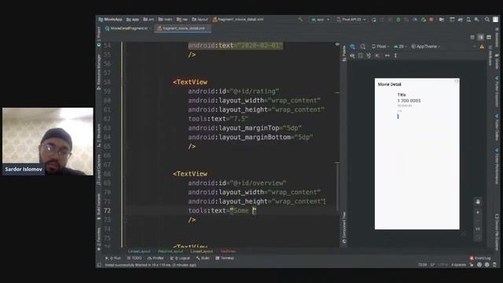Screen dimensions: 503x283
Task: Click the horizontal expand arrows icon
Action: click(387, 56)
